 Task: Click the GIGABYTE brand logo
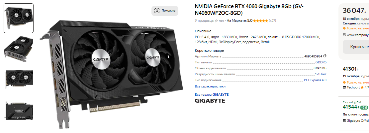[210, 101]
